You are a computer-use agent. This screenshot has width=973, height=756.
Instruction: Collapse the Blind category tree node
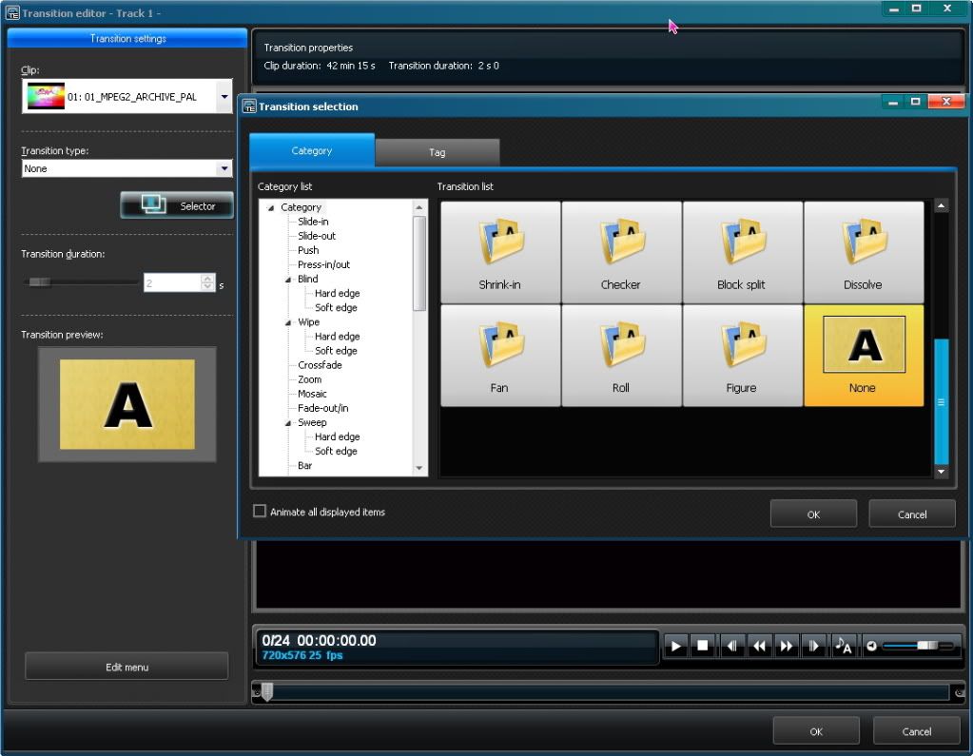288,280
